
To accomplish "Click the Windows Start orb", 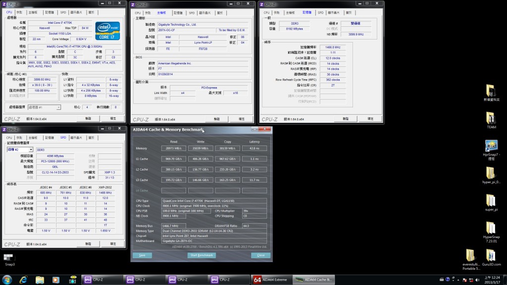I will tap(7, 280).
